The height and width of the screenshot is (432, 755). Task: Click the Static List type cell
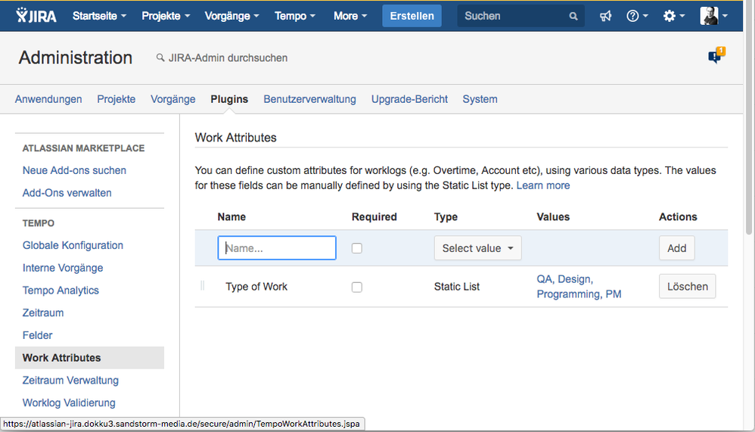(x=456, y=287)
